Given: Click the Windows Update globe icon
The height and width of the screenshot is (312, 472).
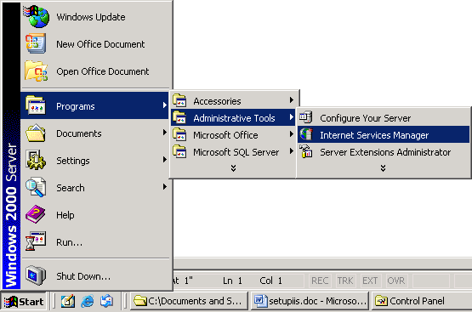Looking at the screenshot, I should [37, 16].
